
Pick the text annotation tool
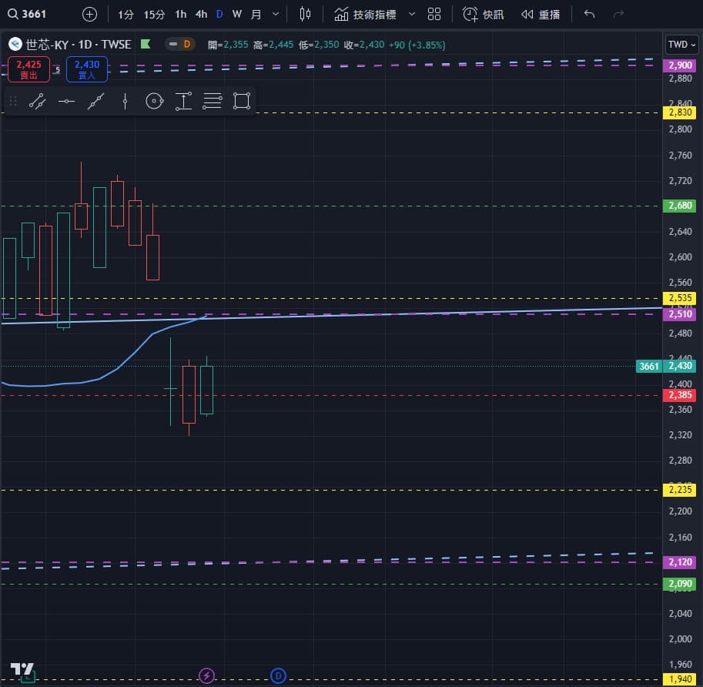coord(183,101)
